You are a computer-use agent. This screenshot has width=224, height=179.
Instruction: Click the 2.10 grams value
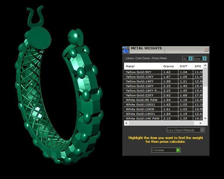(167, 118)
